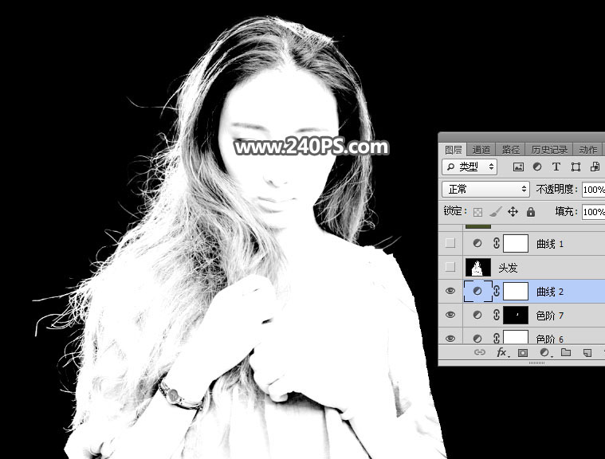This screenshot has height=459, width=605.
Task: Click 曲线 2 adjustment icon
Action: click(x=477, y=291)
